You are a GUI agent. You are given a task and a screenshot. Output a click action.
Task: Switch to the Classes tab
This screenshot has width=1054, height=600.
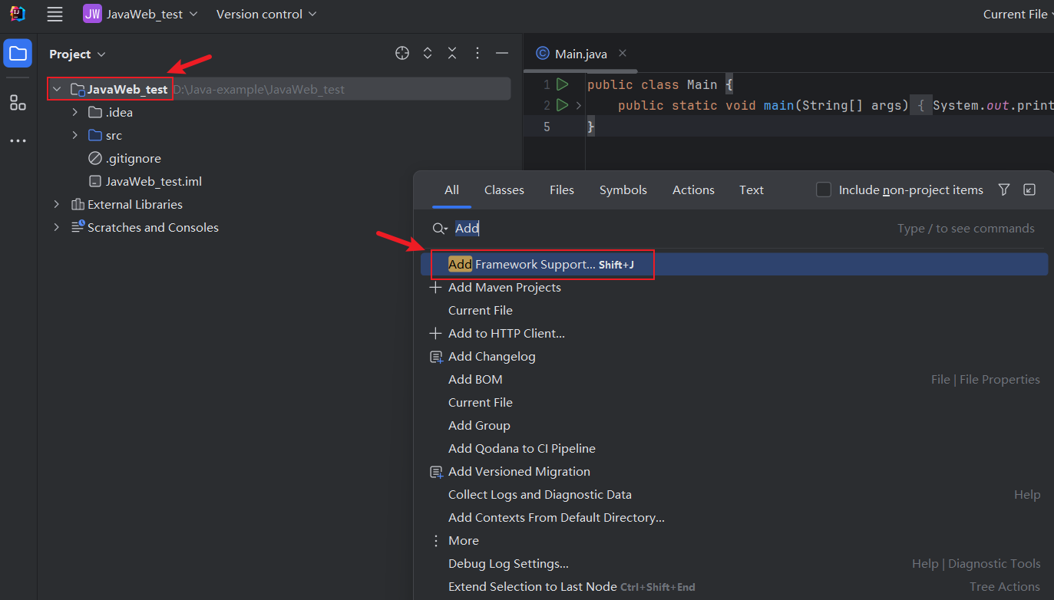coord(504,190)
